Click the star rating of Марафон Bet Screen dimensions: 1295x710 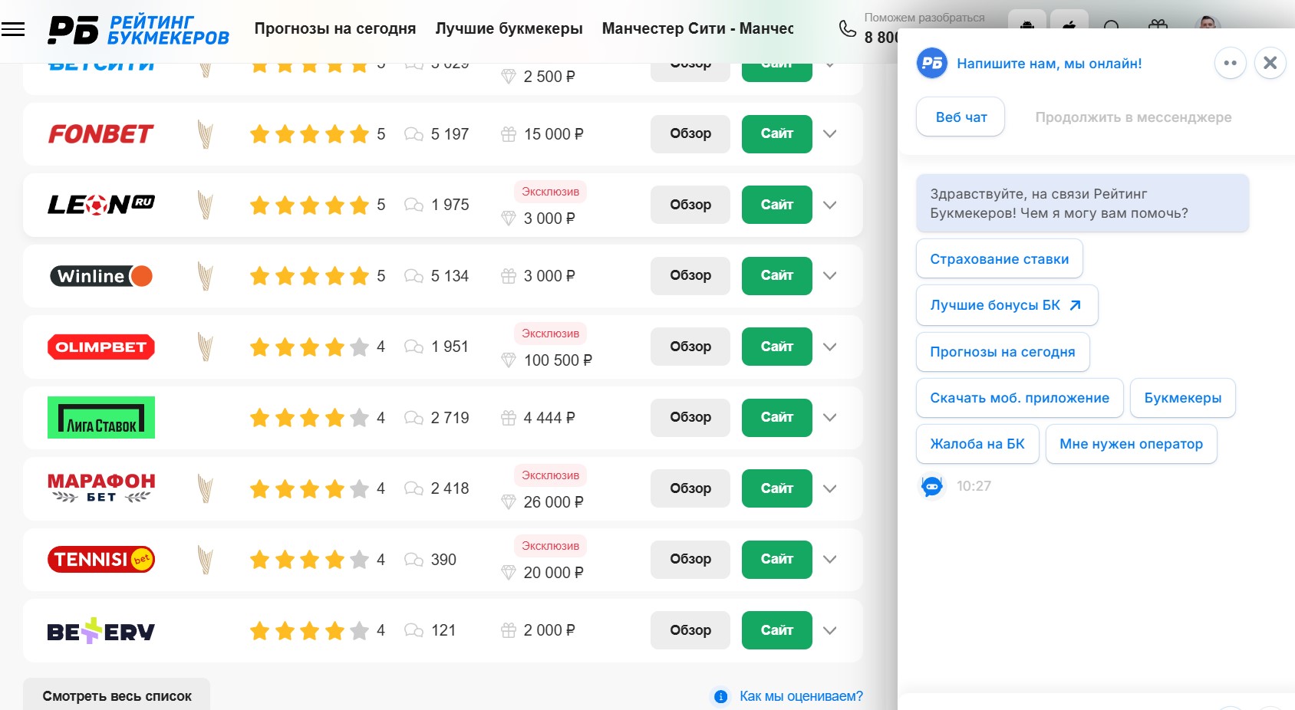(310, 488)
